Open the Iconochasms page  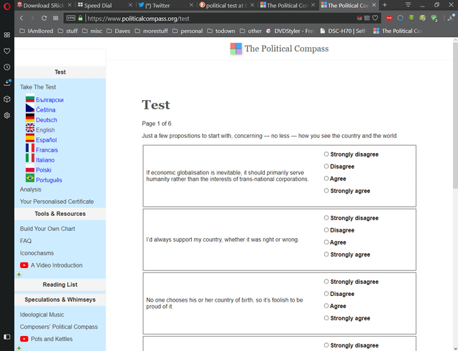coord(36,253)
